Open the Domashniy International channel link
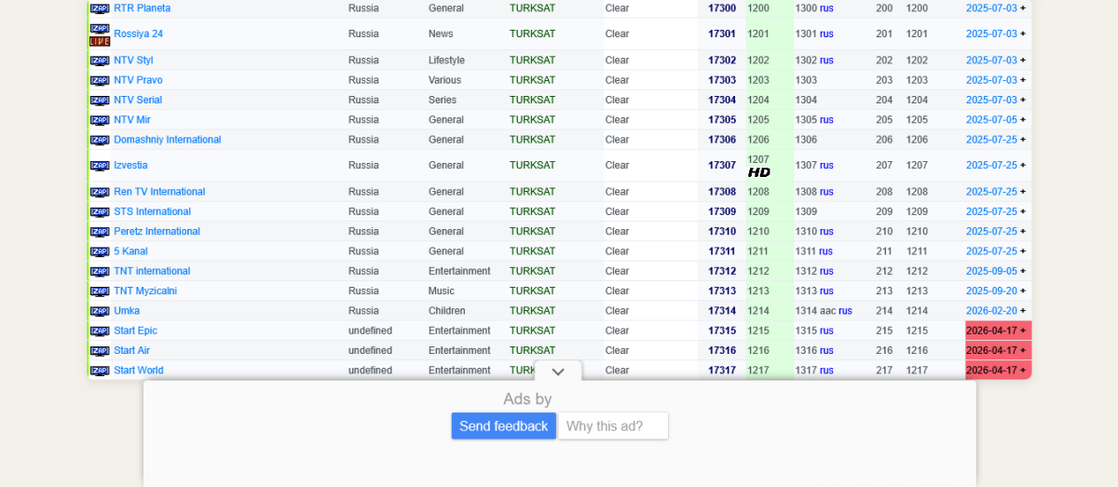This screenshot has width=1118, height=487. pos(168,140)
